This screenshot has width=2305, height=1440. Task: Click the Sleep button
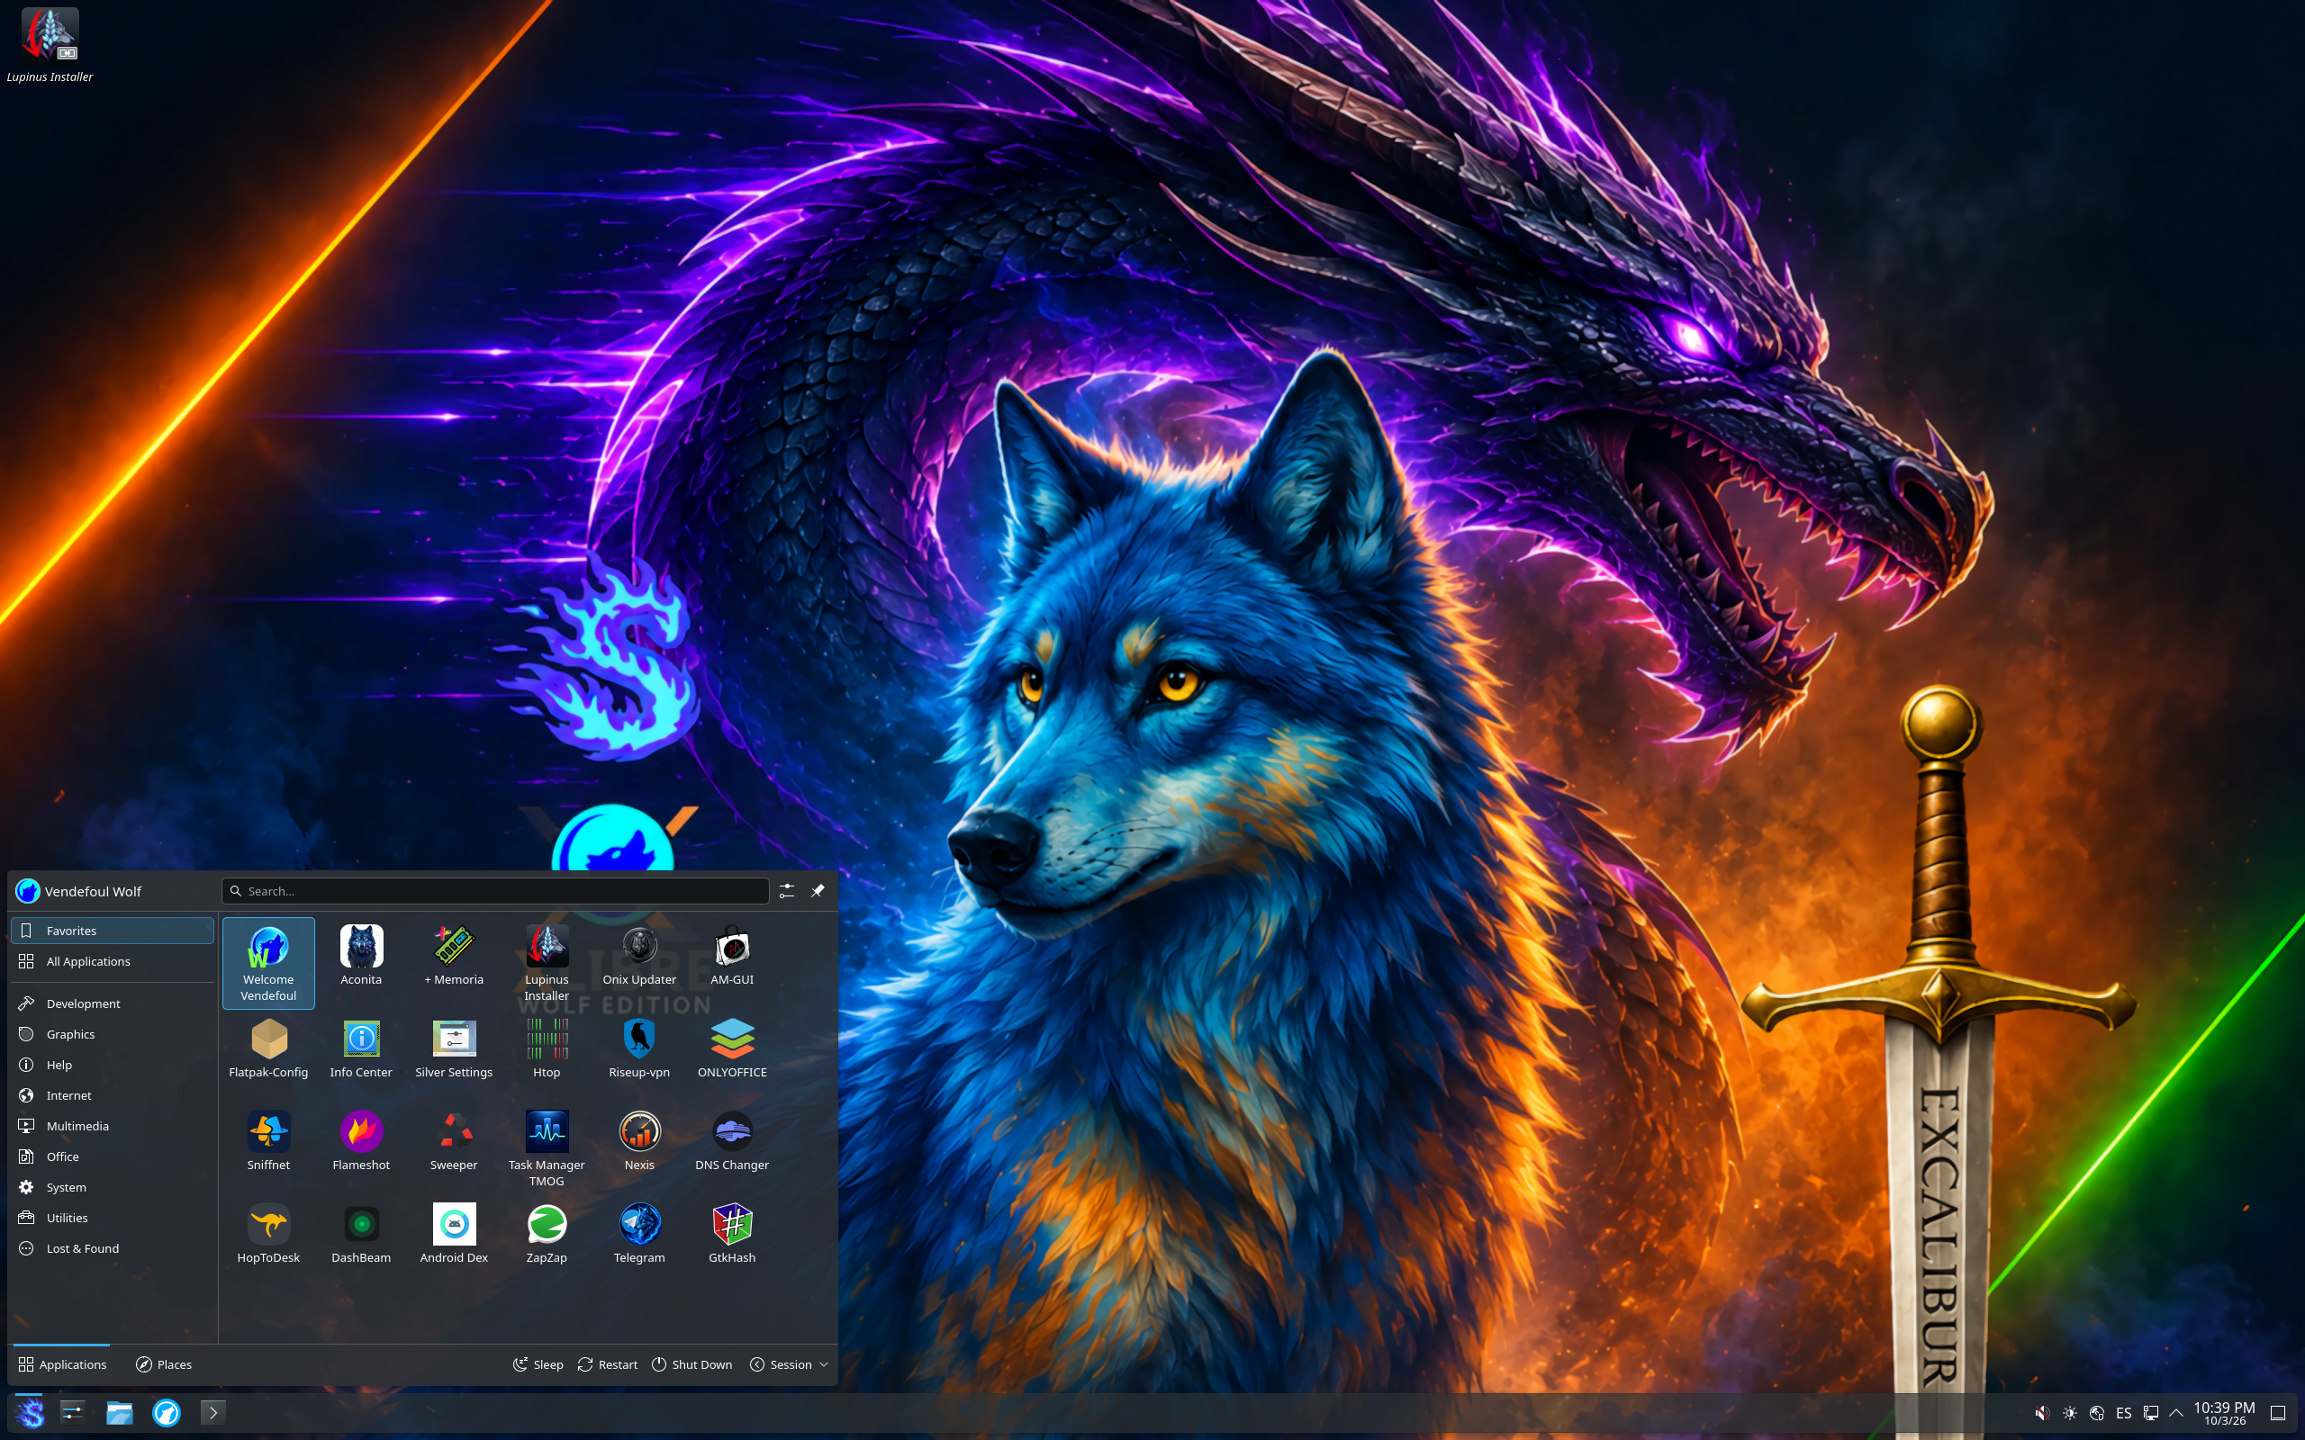tap(538, 1363)
